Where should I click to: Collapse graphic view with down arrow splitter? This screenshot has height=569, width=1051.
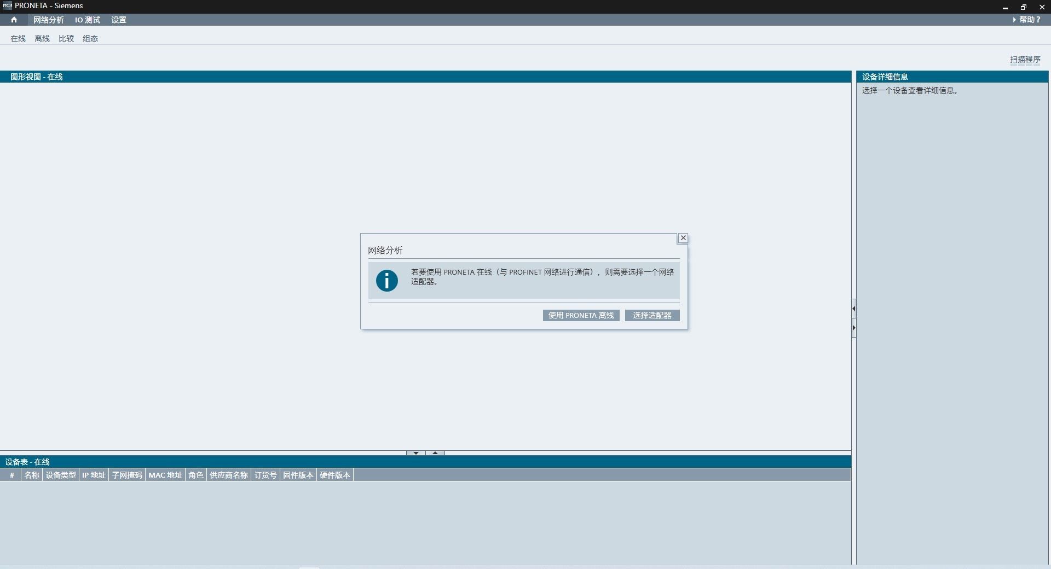click(x=416, y=453)
